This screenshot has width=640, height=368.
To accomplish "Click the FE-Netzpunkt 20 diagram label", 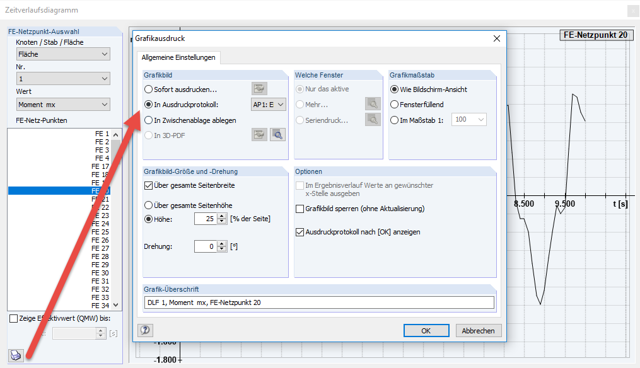I will 596,35.
